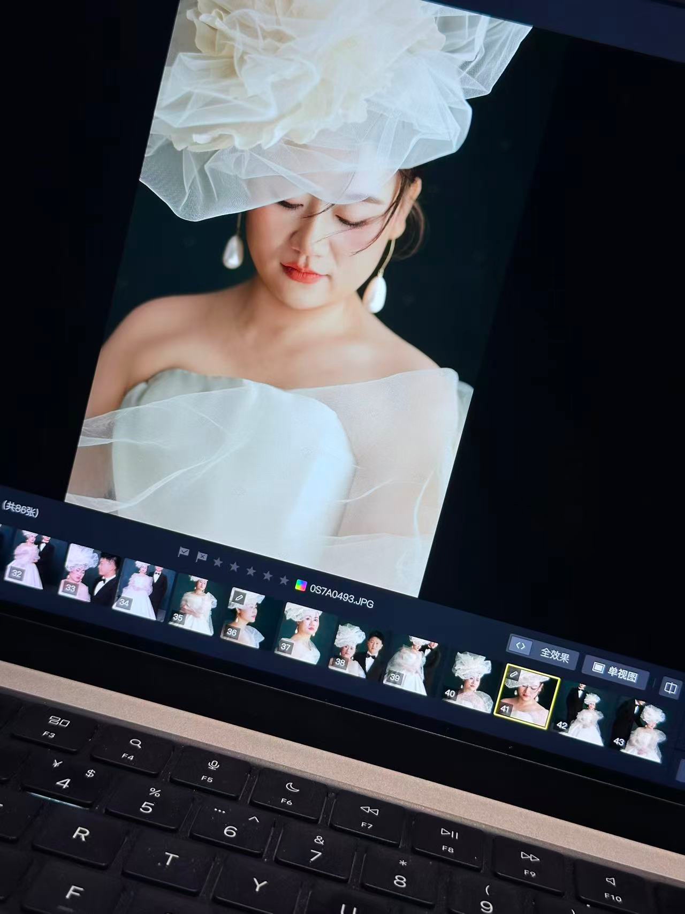Rate the photo one star
Screen dimensions: 685x914
(x=218, y=562)
